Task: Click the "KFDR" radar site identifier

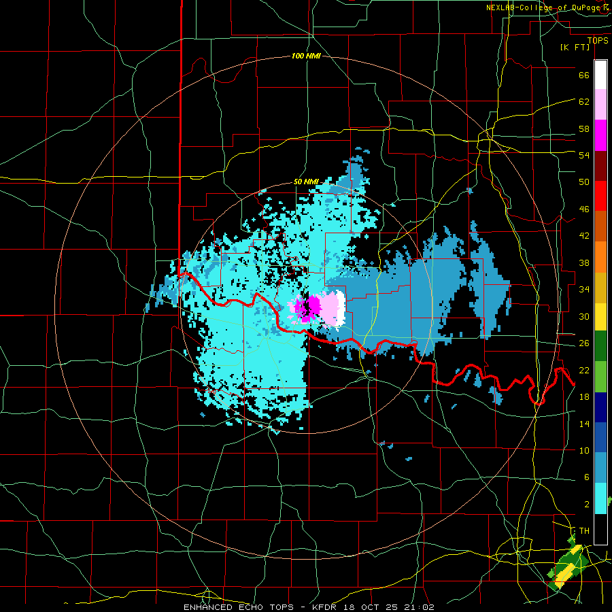Action: tap(326, 607)
